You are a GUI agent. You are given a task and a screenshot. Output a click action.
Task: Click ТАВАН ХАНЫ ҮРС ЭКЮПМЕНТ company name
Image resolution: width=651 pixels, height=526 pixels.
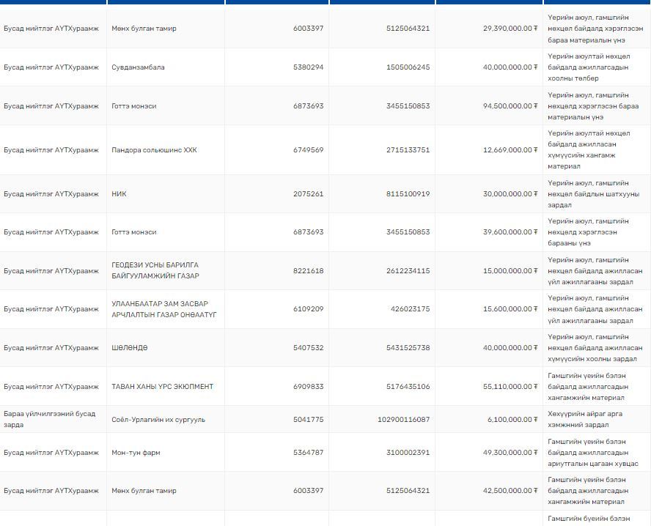(162, 387)
